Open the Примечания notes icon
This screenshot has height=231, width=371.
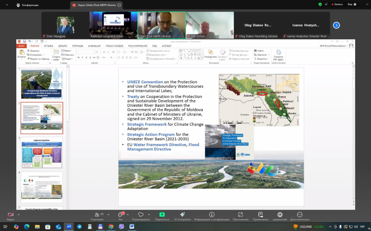pos(261,215)
